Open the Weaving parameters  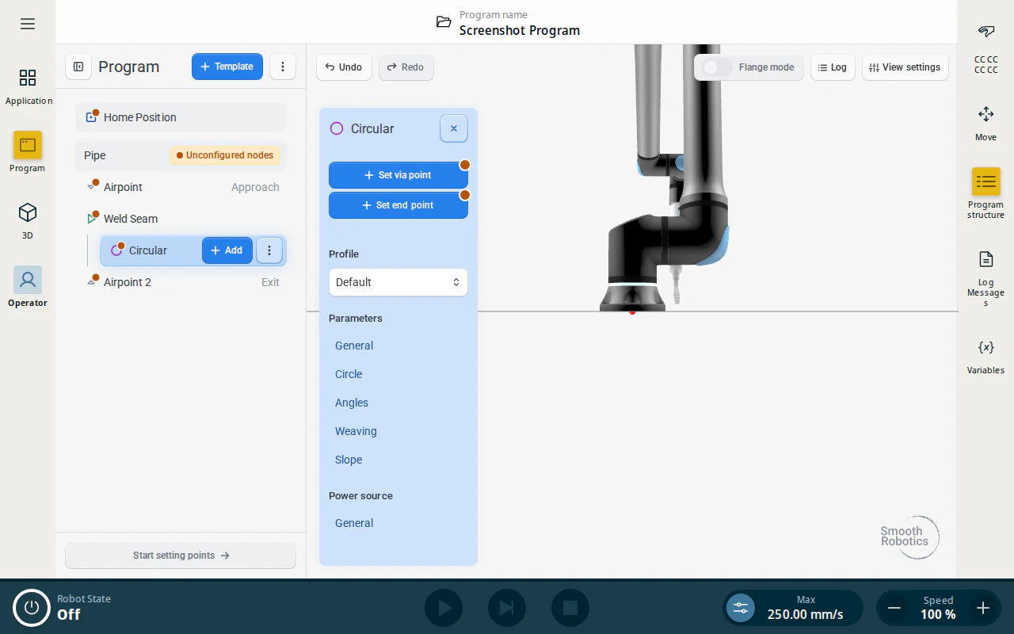point(356,431)
